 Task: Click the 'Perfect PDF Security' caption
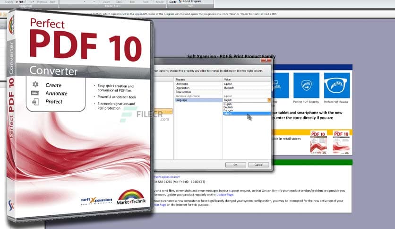point(306,102)
